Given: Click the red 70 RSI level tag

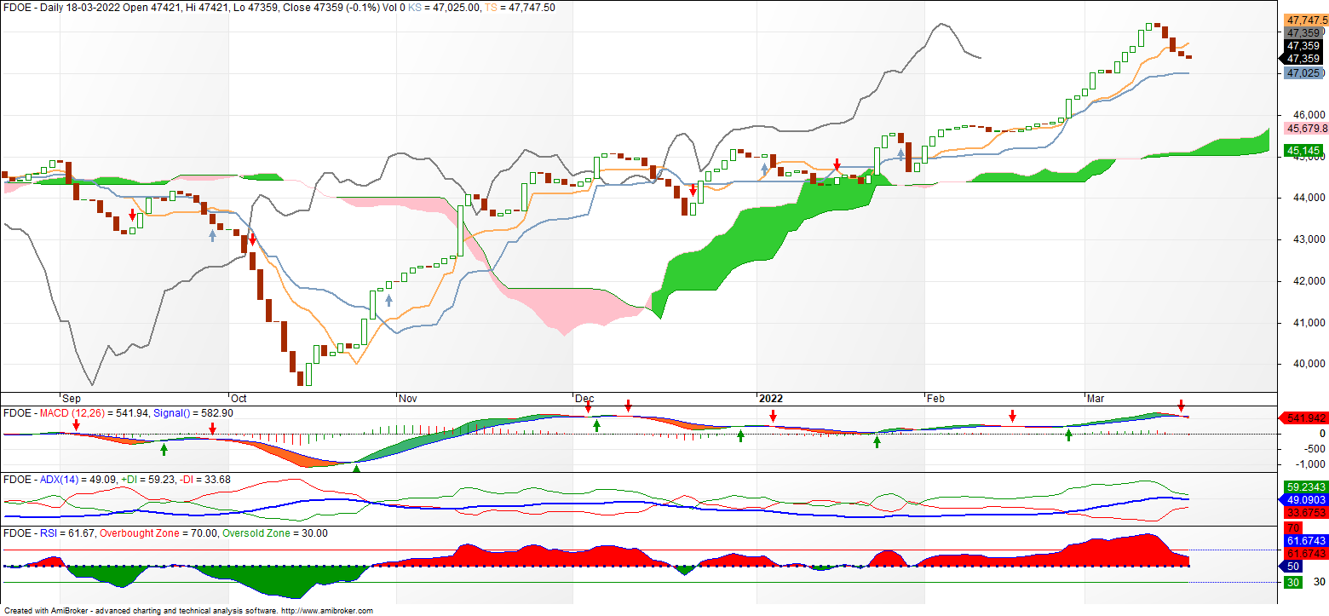Looking at the screenshot, I should click(1293, 528).
